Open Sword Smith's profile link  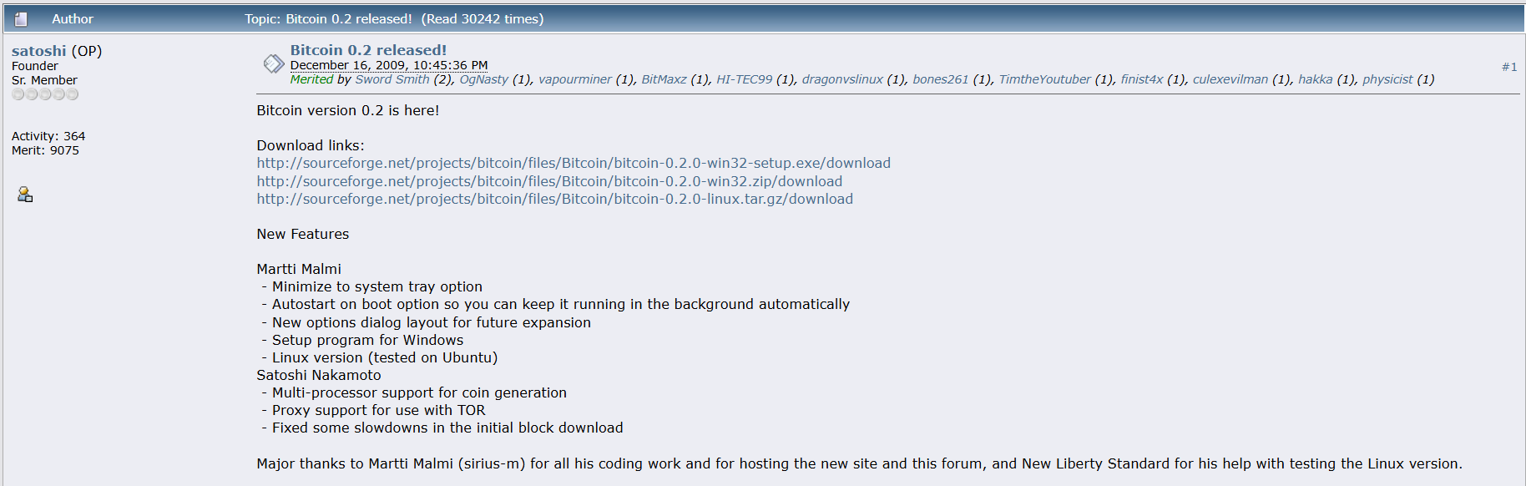392,79
